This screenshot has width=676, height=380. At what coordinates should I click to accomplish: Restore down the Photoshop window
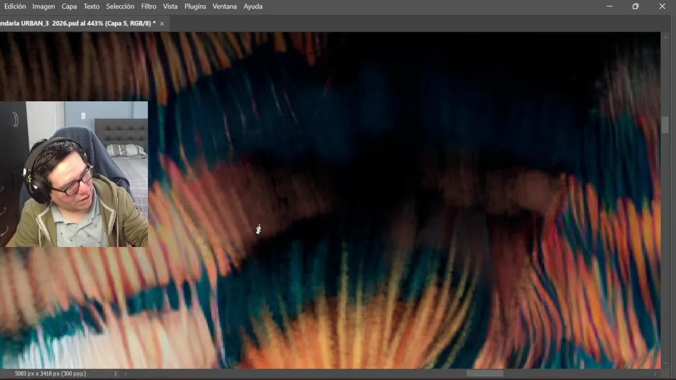[635, 6]
